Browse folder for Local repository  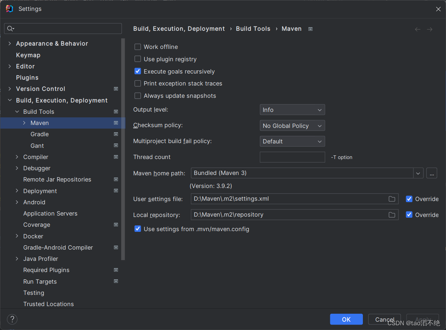(392, 215)
